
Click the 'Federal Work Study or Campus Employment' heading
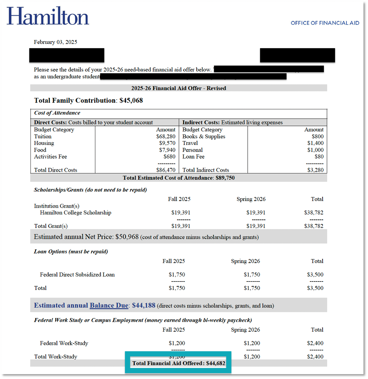(143, 320)
